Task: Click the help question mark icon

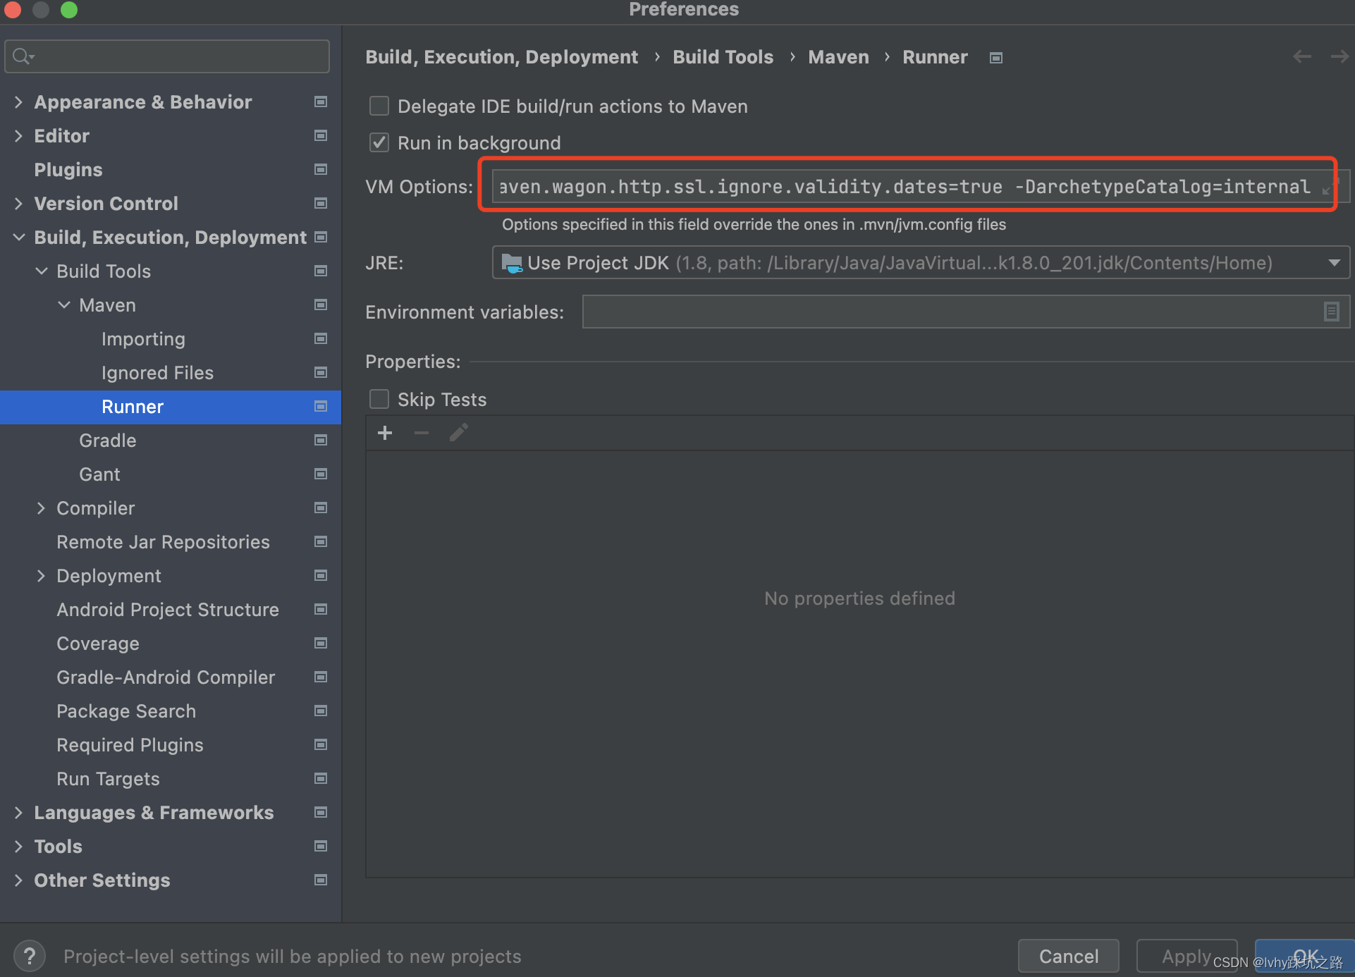Action: point(30,956)
